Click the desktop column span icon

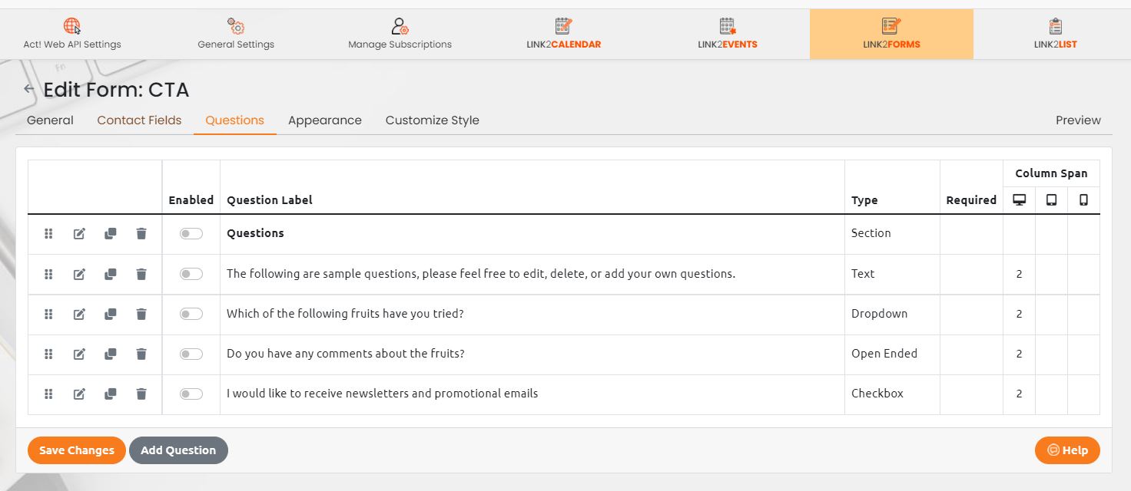coord(1019,200)
